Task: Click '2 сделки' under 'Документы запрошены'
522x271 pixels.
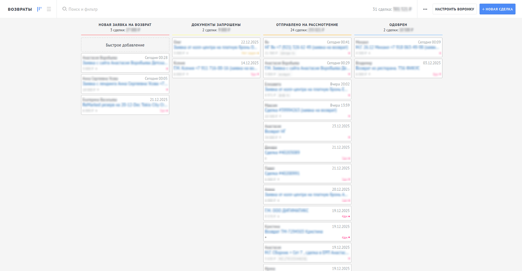Action: tap(210, 30)
